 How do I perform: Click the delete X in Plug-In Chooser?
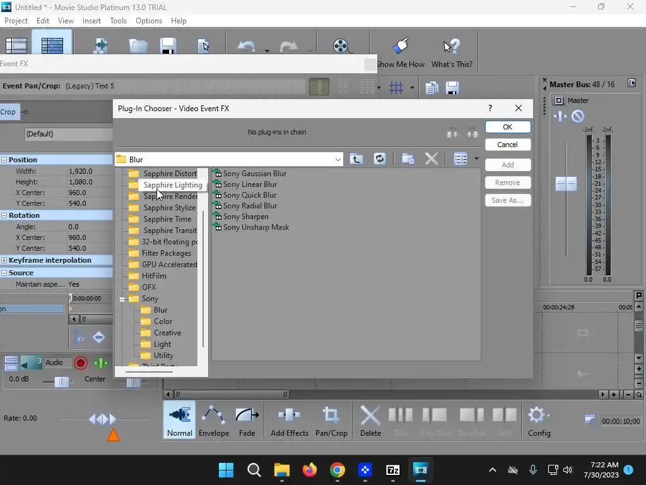coord(432,159)
